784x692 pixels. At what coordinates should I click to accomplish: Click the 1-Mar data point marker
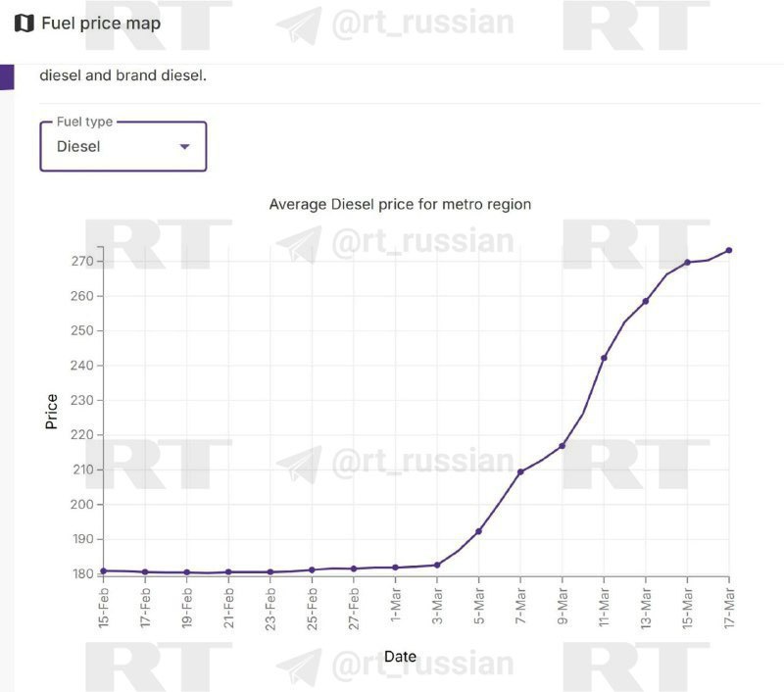tap(395, 568)
